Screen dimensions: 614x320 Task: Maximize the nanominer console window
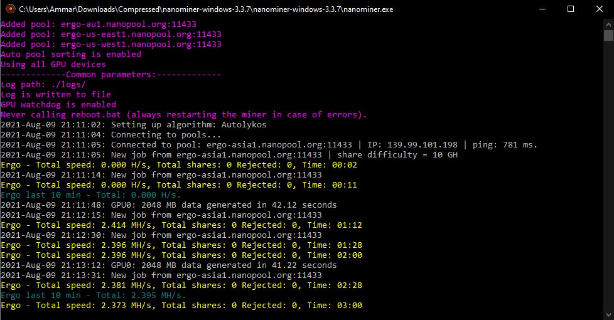click(571, 9)
